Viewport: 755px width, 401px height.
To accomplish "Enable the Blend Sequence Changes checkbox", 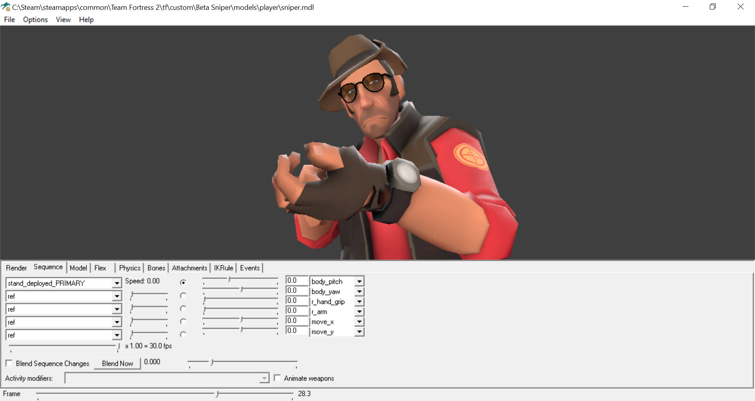I will 9,363.
